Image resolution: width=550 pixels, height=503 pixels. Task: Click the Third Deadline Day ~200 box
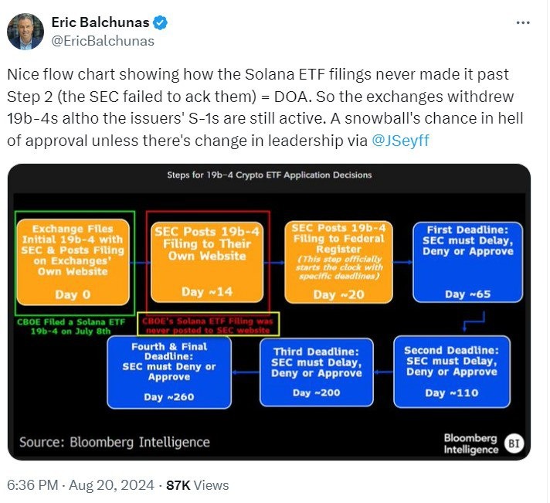pyautogui.click(x=316, y=372)
